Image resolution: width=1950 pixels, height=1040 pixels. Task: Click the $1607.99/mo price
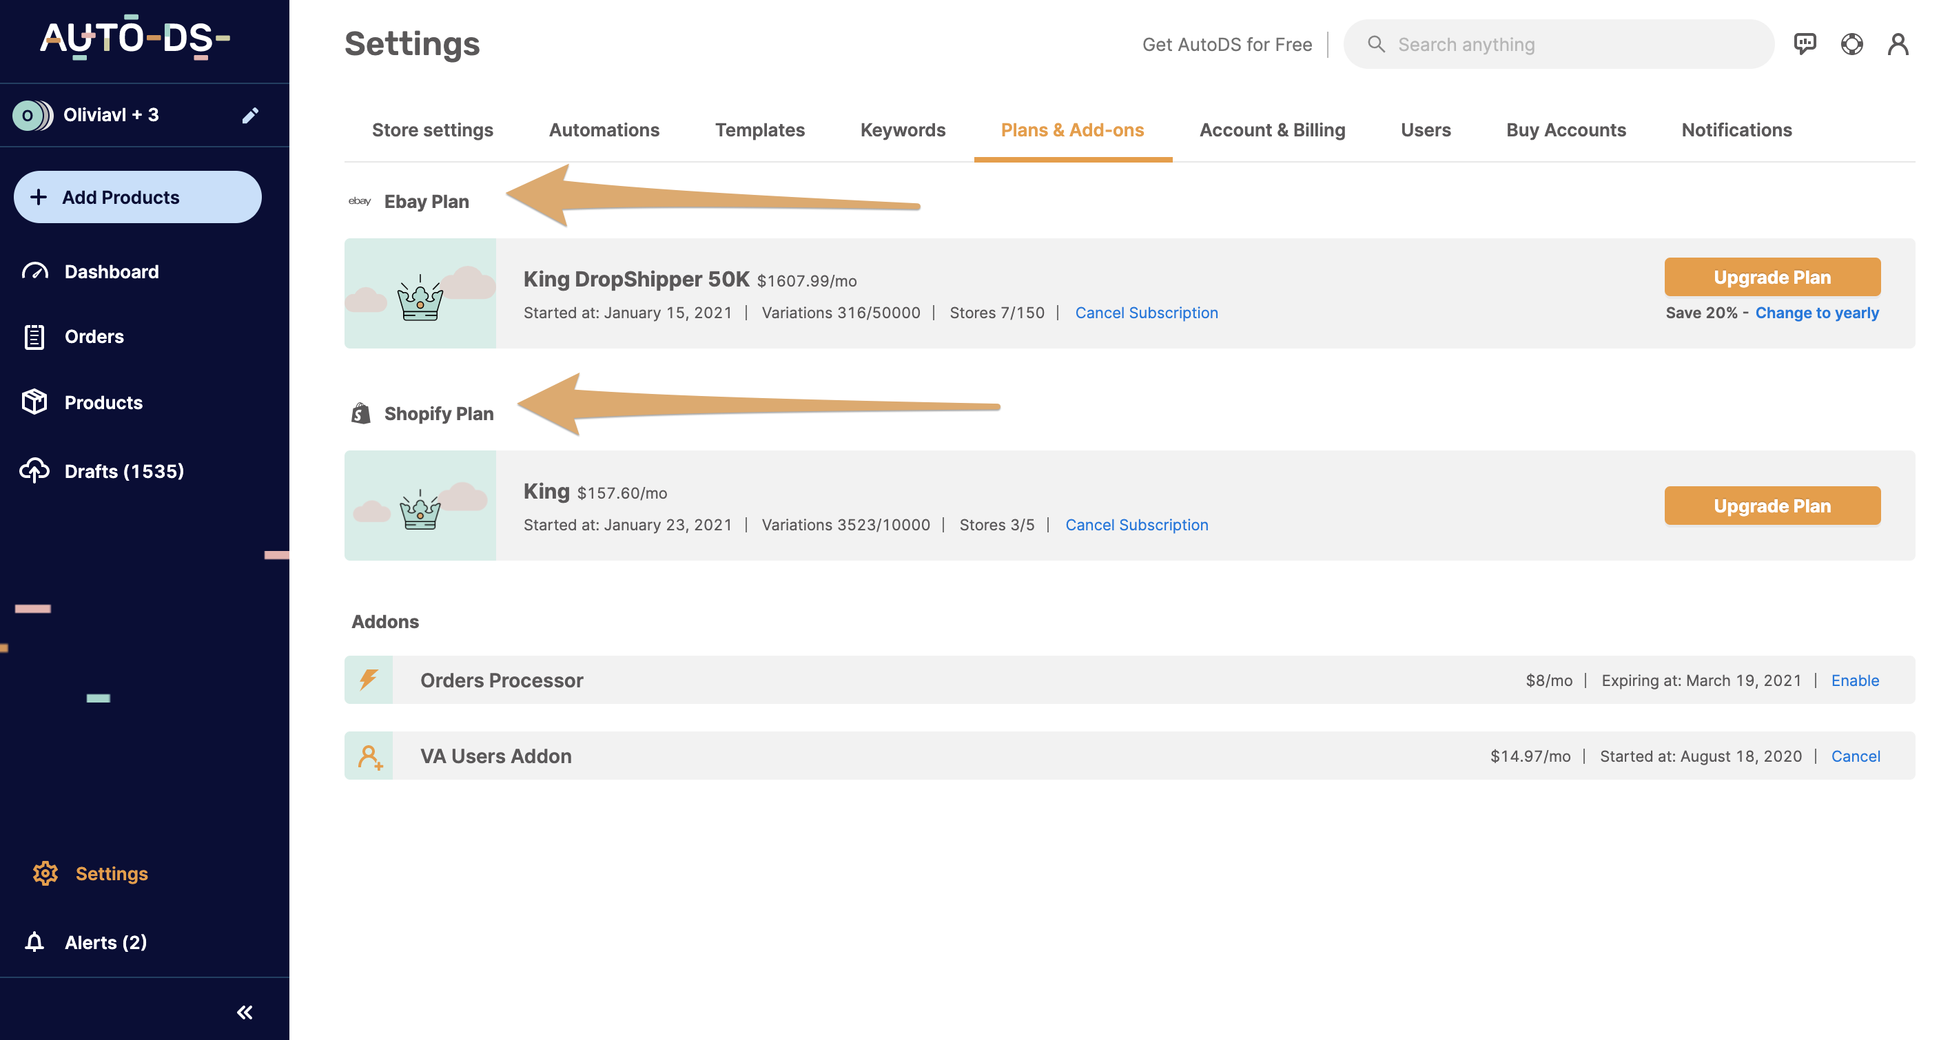[807, 281]
